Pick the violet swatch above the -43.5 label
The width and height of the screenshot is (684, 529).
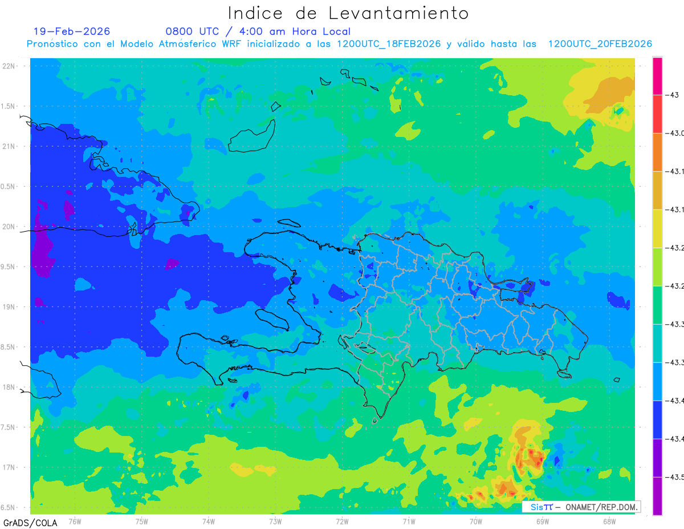tap(657, 458)
